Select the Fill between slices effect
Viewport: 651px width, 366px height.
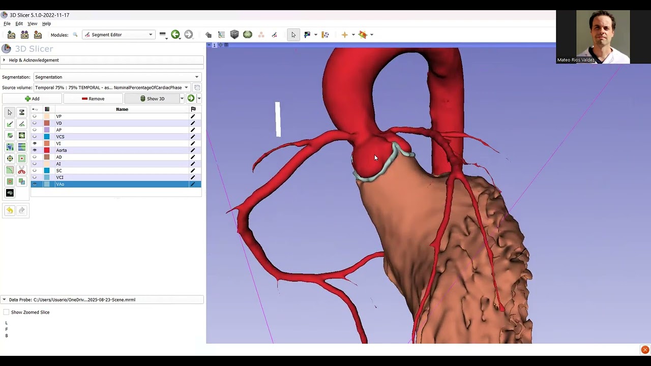tap(22, 147)
